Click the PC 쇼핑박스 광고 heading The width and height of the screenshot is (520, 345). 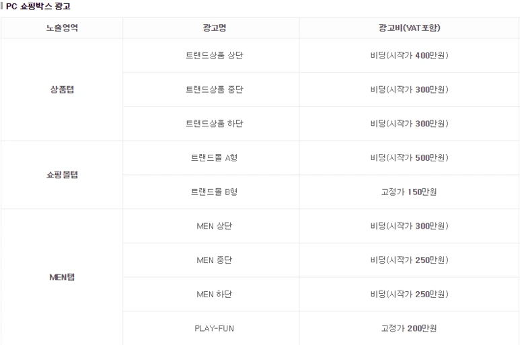38,6
